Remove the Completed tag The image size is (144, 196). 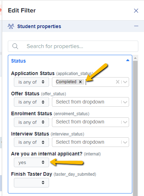pyautogui.click(x=80, y=82)
